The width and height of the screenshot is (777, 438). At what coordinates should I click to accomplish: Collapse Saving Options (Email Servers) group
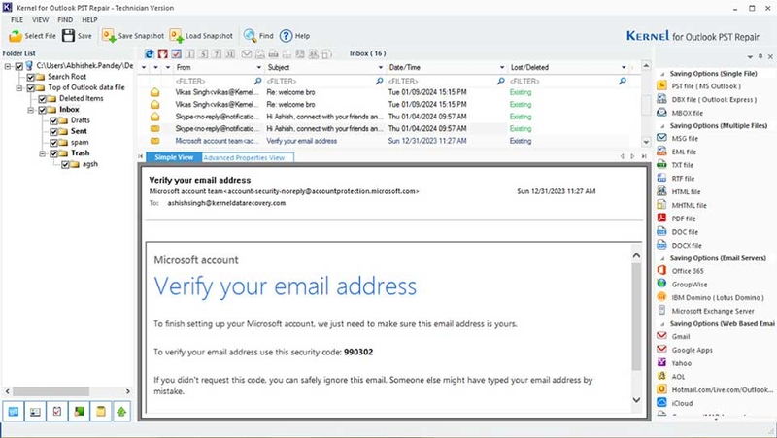(662, 258)
